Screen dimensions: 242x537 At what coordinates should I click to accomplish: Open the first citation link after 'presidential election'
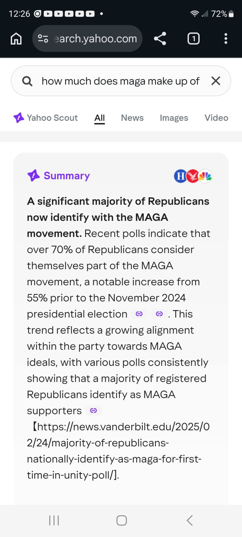pos(139,314)
